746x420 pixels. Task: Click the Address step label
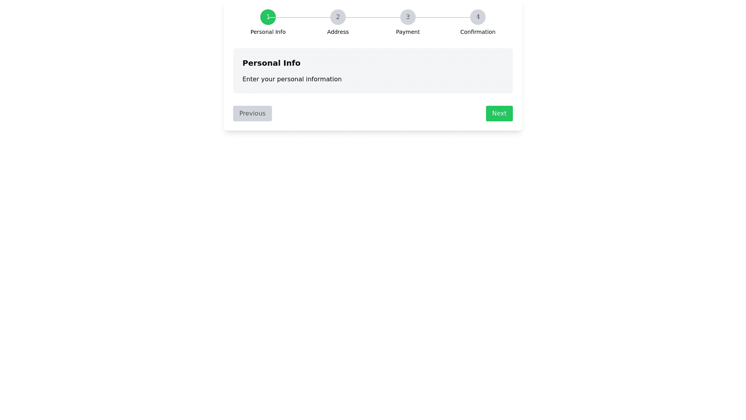pos(338,32)
